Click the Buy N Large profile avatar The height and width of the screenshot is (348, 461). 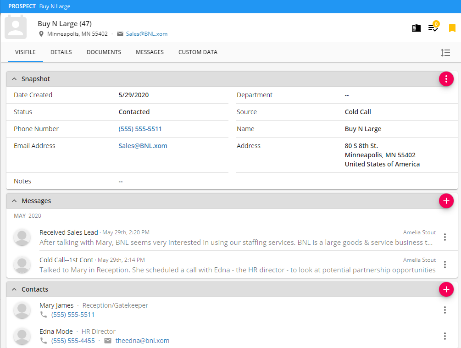[x=16, y=28]
